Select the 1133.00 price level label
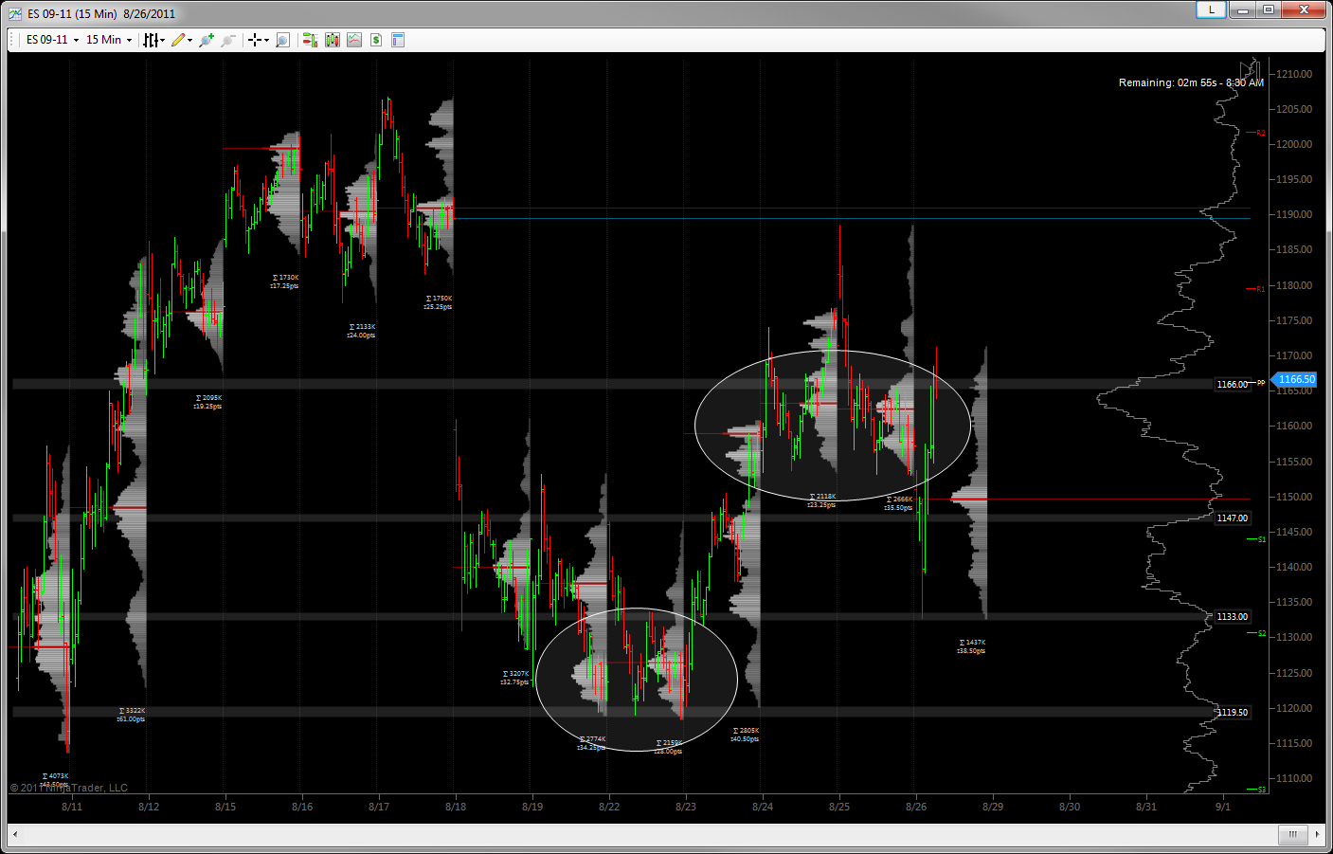Viewport: 1333px width, 854px height. pyautogui.click(x=1233, y=617)
